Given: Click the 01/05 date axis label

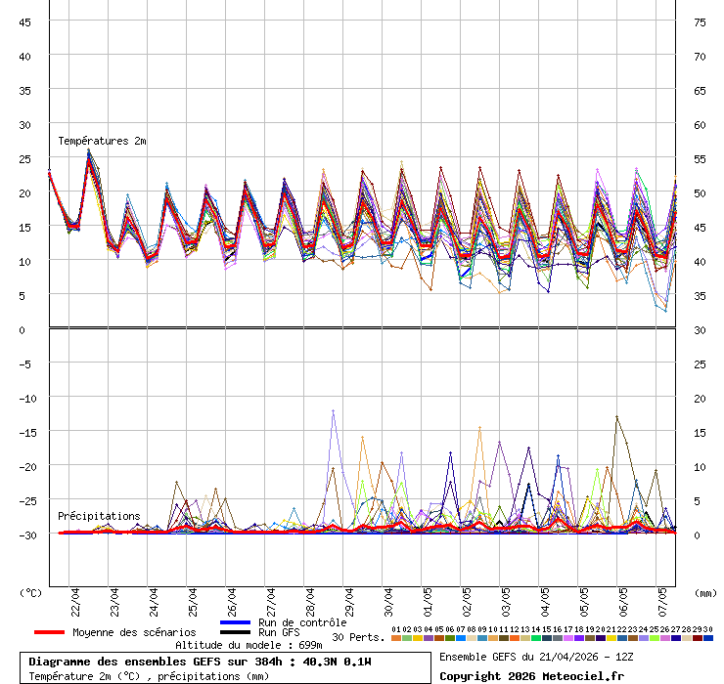Looking at the screenshot, I should [x=428, y=598].
